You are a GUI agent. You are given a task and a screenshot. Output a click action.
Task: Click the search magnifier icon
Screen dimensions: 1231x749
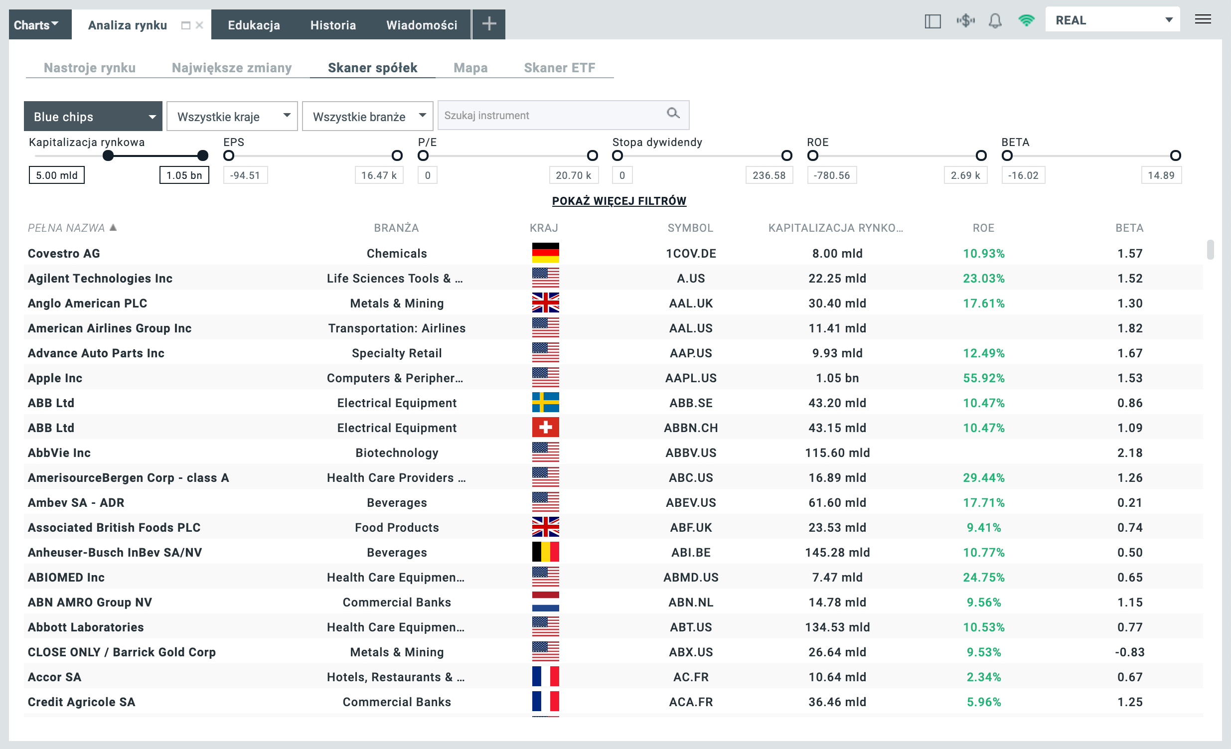[x=673, y=114]
